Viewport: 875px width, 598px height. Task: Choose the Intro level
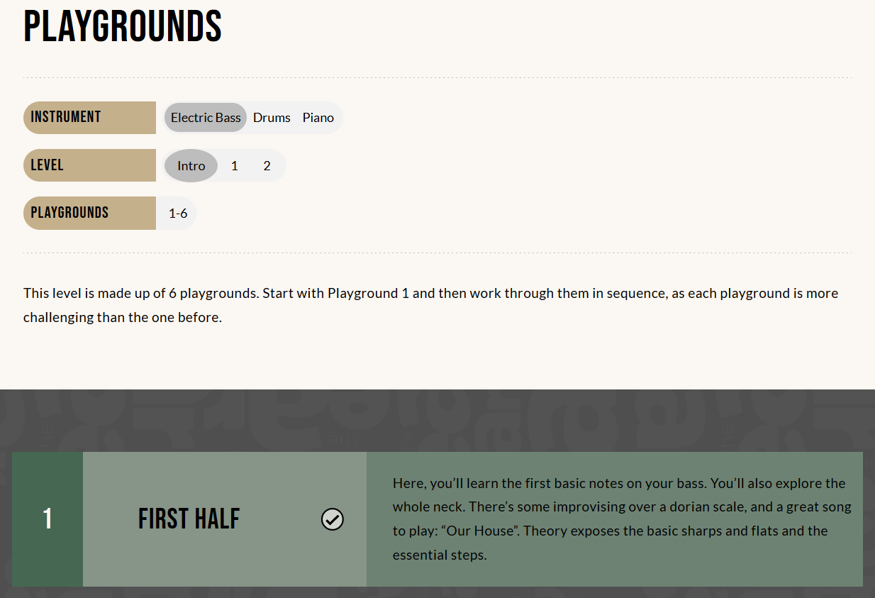(191, 166)
